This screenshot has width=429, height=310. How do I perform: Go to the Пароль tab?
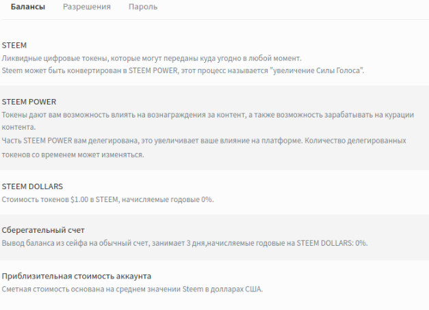[x=142, y=7]
